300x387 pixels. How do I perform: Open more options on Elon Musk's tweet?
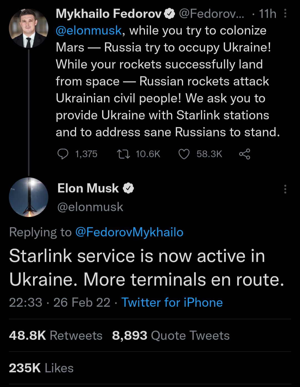(x=285, y=189)
